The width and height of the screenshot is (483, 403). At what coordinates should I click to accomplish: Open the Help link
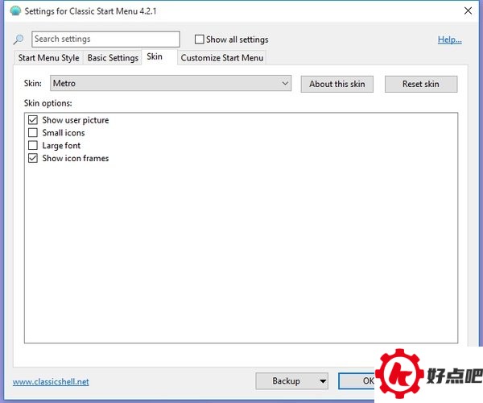[449, 39]
